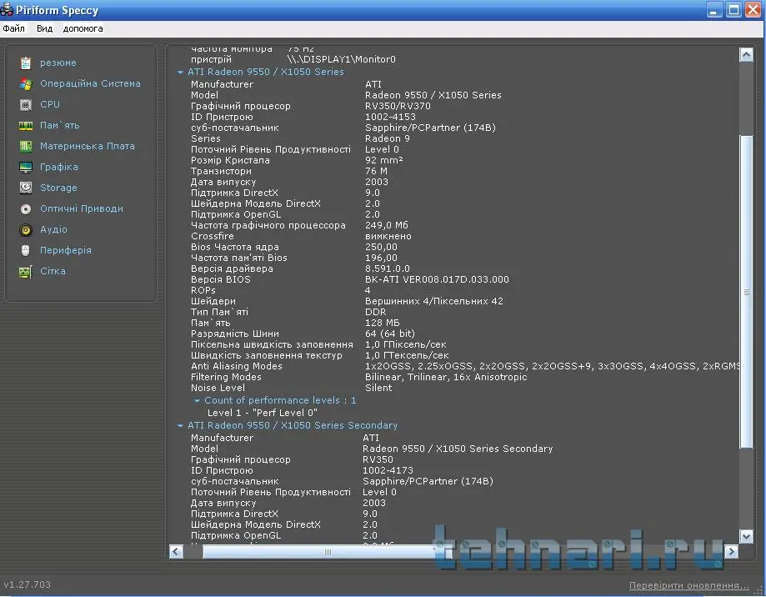Click driver version 8.591.0.0

point(388,268)
